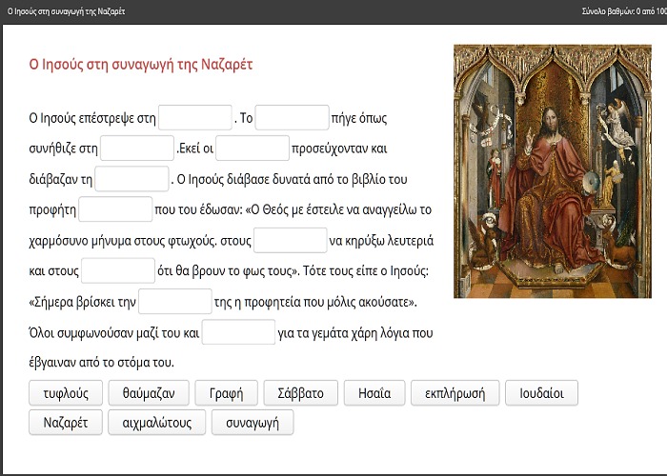This screenshot has height=476, width=667.
Task: Click the title bar text 'Ο Ιησούς στη συναγωγή της Ναζαρέτ'
Action: [66, 11]
